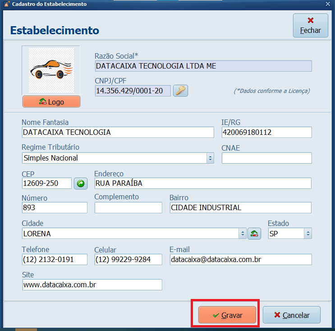
Task: Close the Cadastro do Estabelecimento window
Action: pyautogui.click(x=328, y=4)
